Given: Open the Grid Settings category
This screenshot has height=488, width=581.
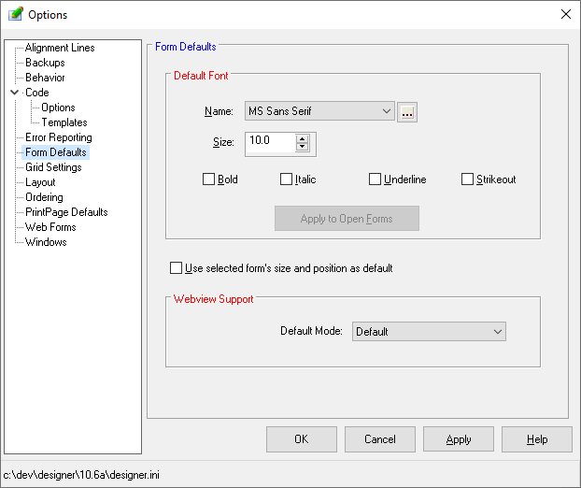Looking at the screenshot, I should [53, 167].
